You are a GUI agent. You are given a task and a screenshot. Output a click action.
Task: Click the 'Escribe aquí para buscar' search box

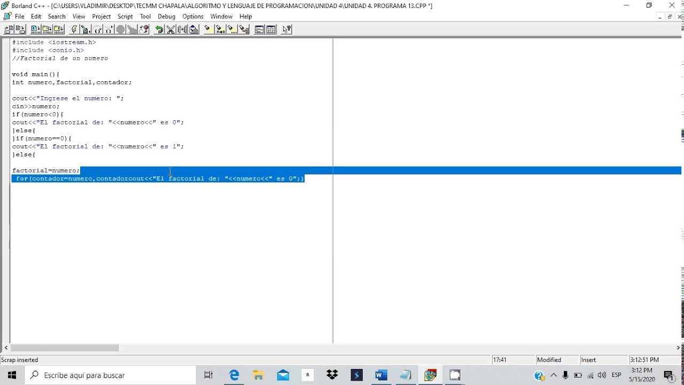[111, 375]
